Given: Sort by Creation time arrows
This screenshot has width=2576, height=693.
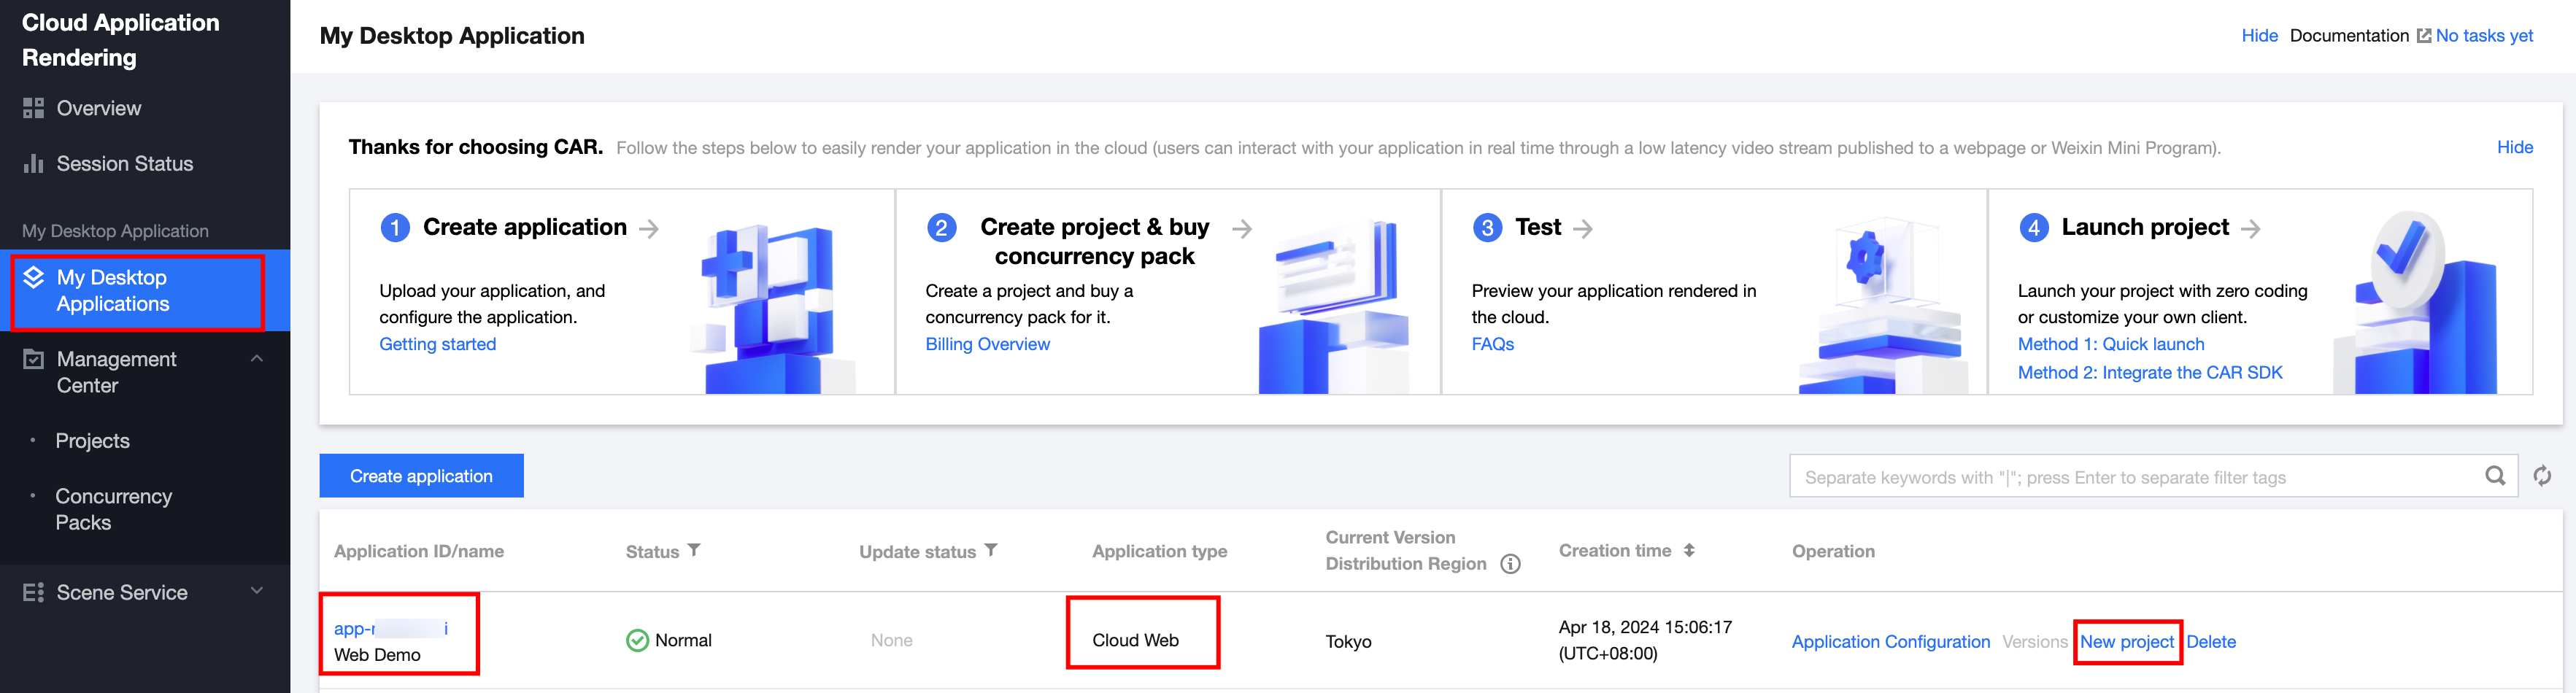Looking at the screenshot, I should [x=1689, y=550].
